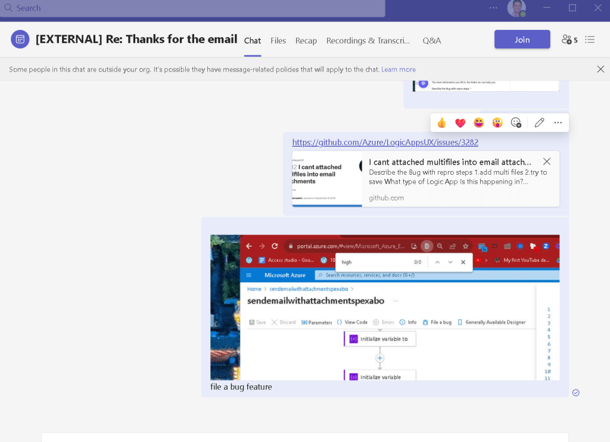Image resolution: width=610 pixels, height=442 pixels.
Task: Edit the message with the pencil icon
Action: pos(539,123)
